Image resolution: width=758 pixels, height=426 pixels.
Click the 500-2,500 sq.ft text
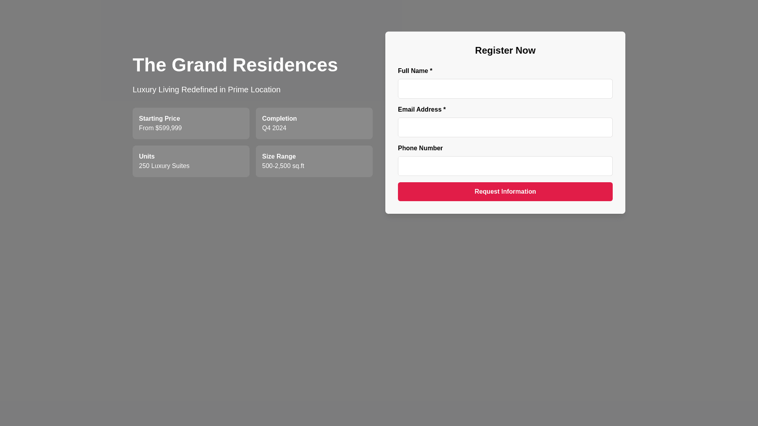click(283, 166)
